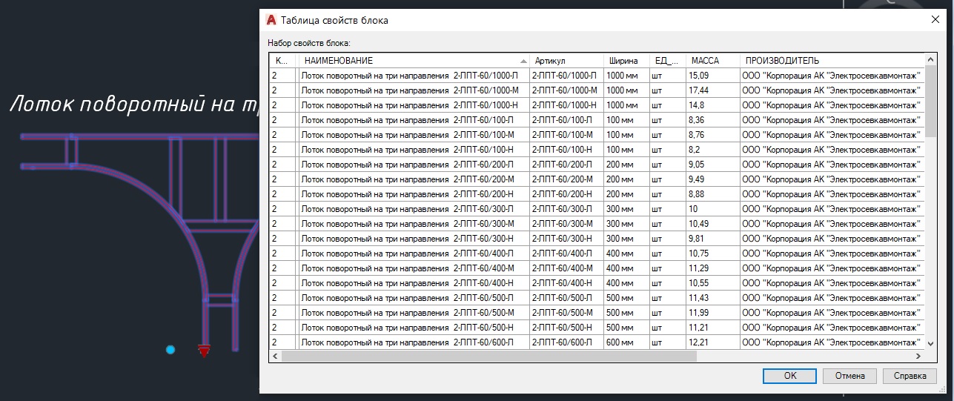Click the horizontal scrollbar right arrow
The image size is (954, 401).
pyautogui.click(x=918, y=356)
